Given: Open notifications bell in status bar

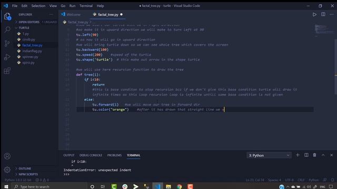Looking at the screenshot, I should pyautogui.click(x=332, y=180).
